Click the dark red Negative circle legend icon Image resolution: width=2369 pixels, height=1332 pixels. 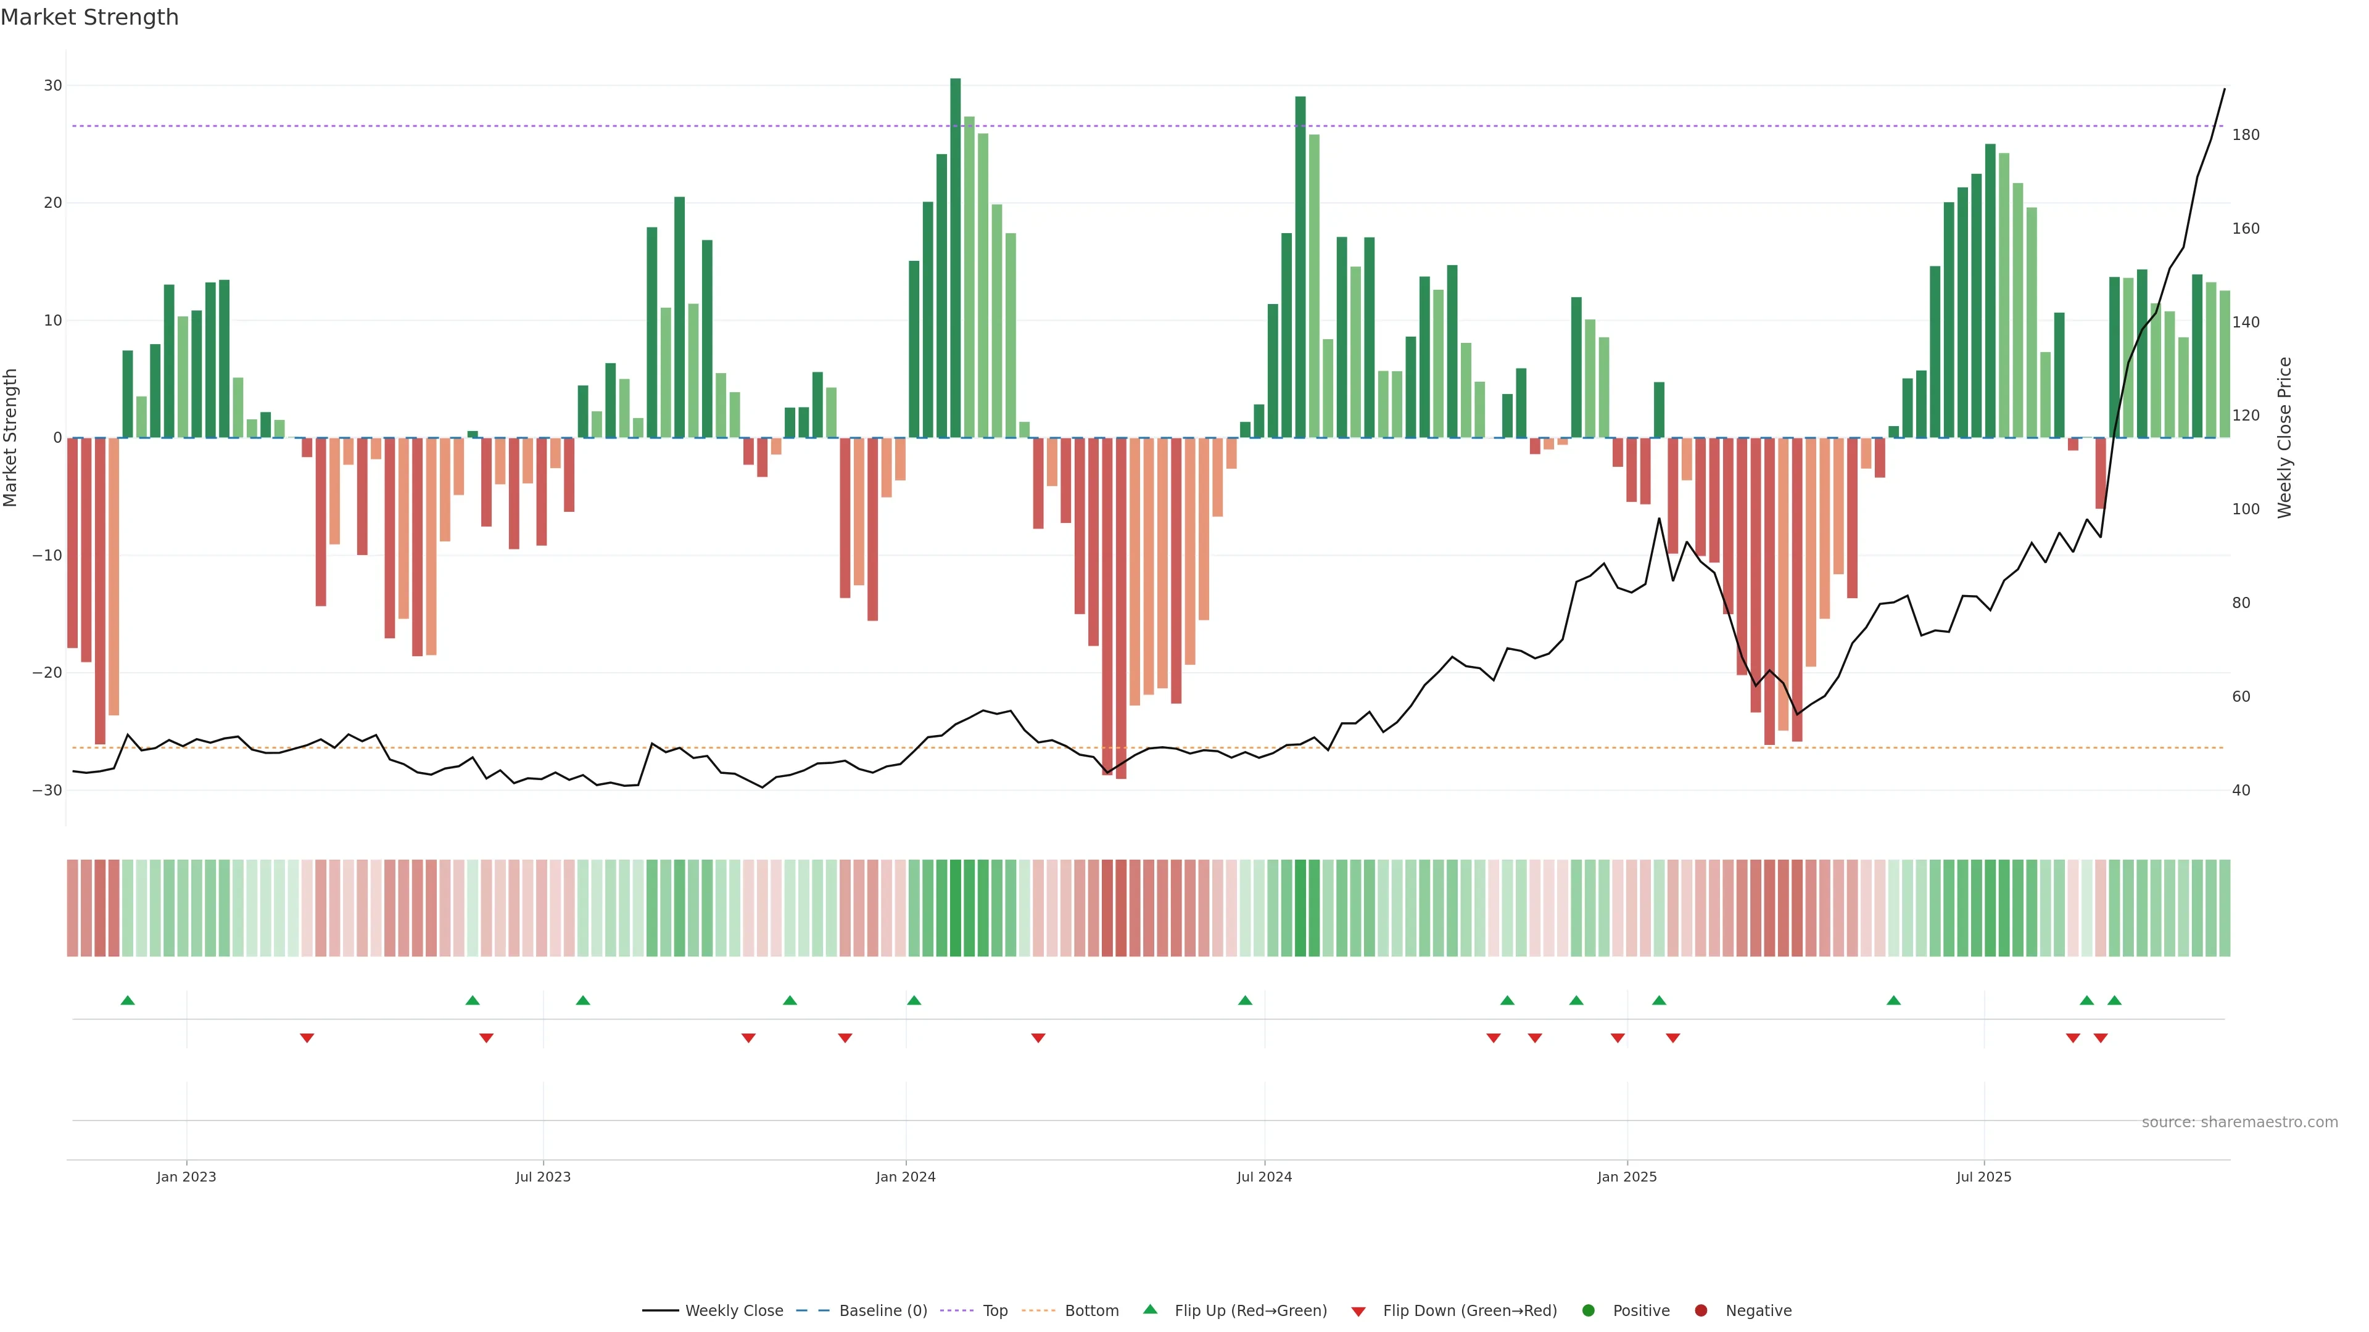click(x=1700, y=1311)
